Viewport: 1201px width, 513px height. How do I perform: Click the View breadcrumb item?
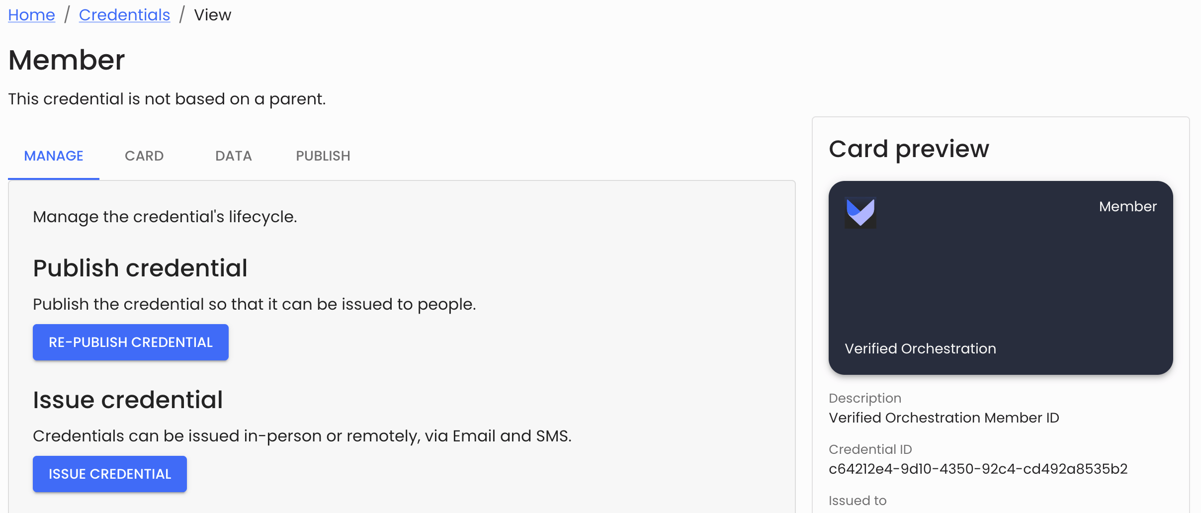(x=212, y=14)
